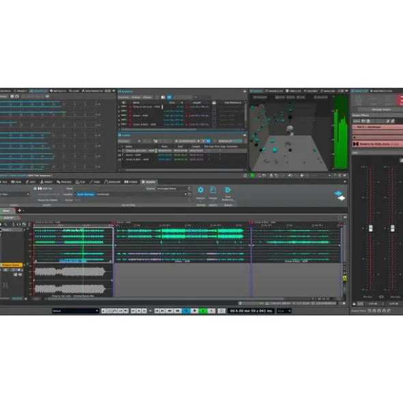Click the undo arrow below the 3D view
The height and width of the screenshot is (404, 403).
click(x=290, y=176)
